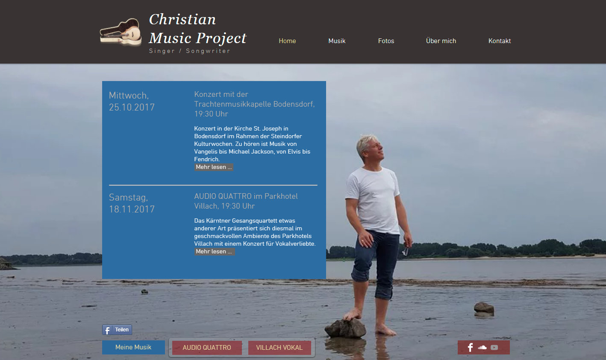Click the Facebook 'f' icon beside Teilen
The image size is (606, 360).
[107, 330]
